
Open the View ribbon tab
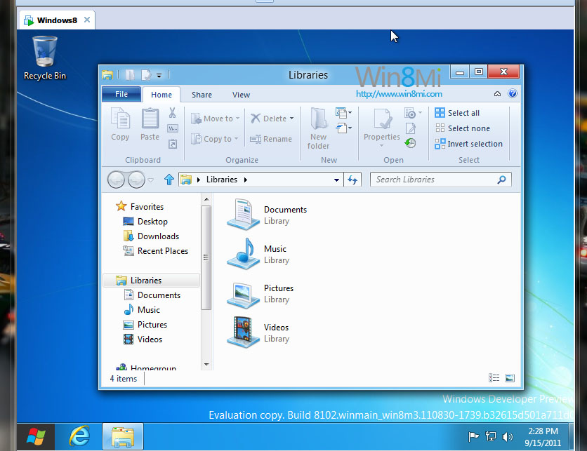coord(241,95)
